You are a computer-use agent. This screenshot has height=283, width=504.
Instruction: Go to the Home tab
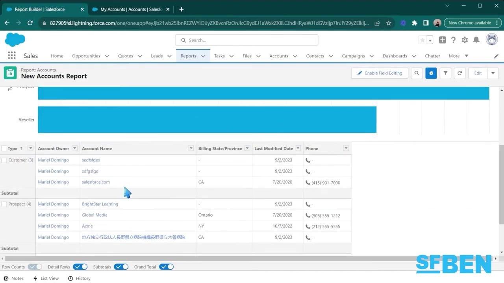pos(57,56)
